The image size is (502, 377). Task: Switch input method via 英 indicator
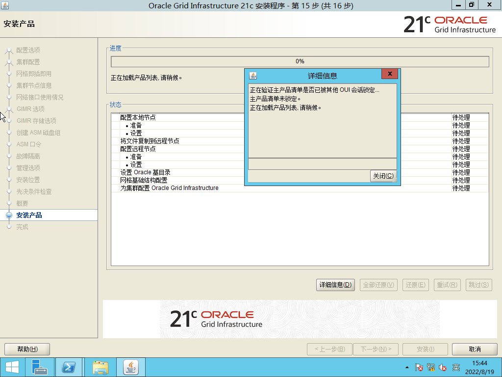click(x=456, y=367)
